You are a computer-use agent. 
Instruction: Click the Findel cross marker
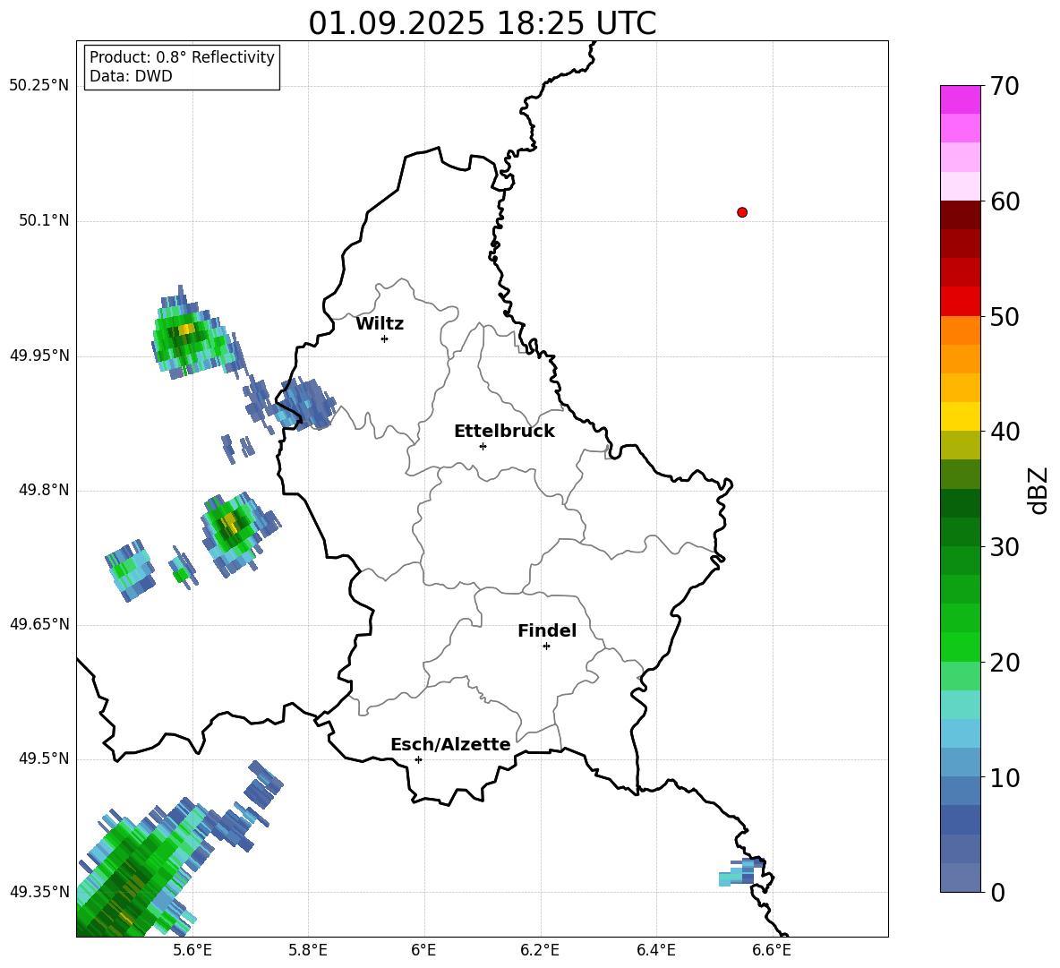coord(546,647)
